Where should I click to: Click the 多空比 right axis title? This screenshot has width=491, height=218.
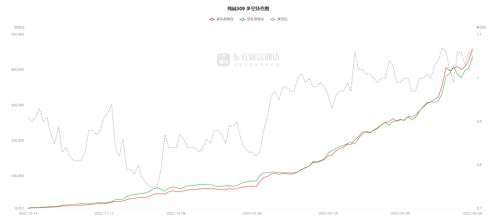(481, 27)
